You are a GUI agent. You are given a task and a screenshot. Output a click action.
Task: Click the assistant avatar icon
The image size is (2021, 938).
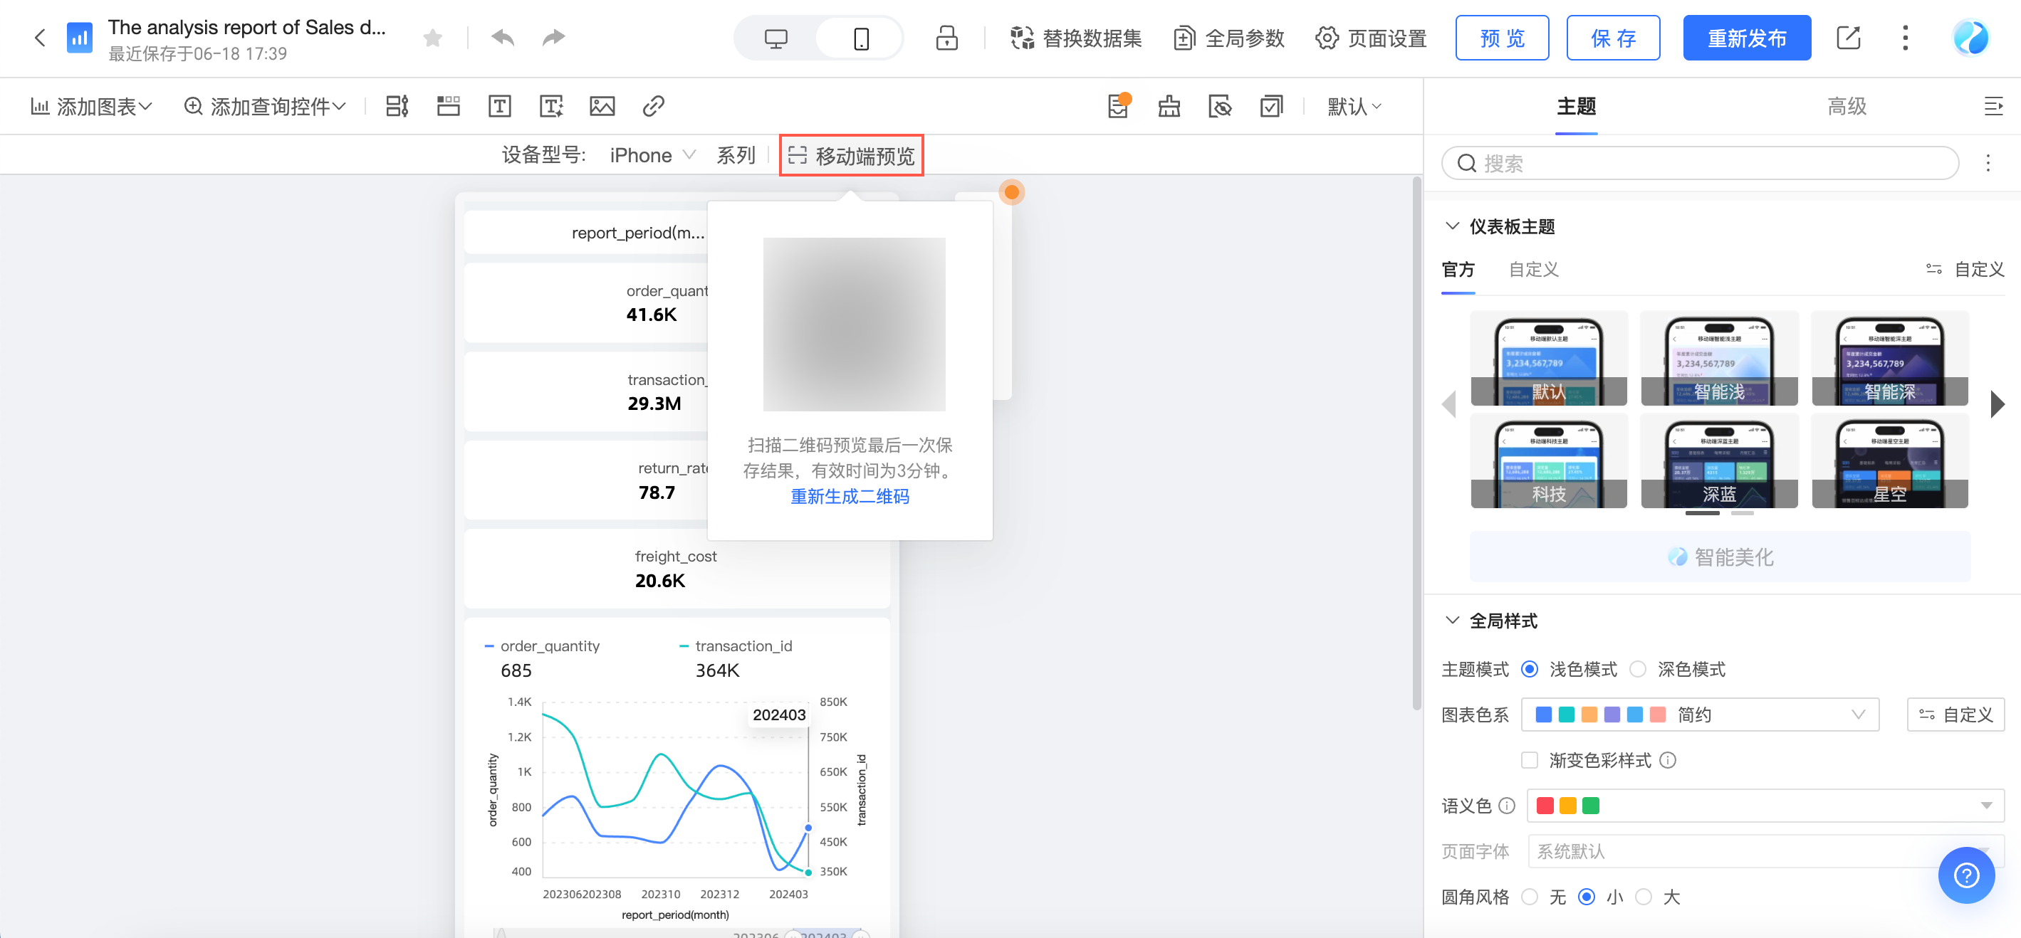click(x=1970, y=38)
